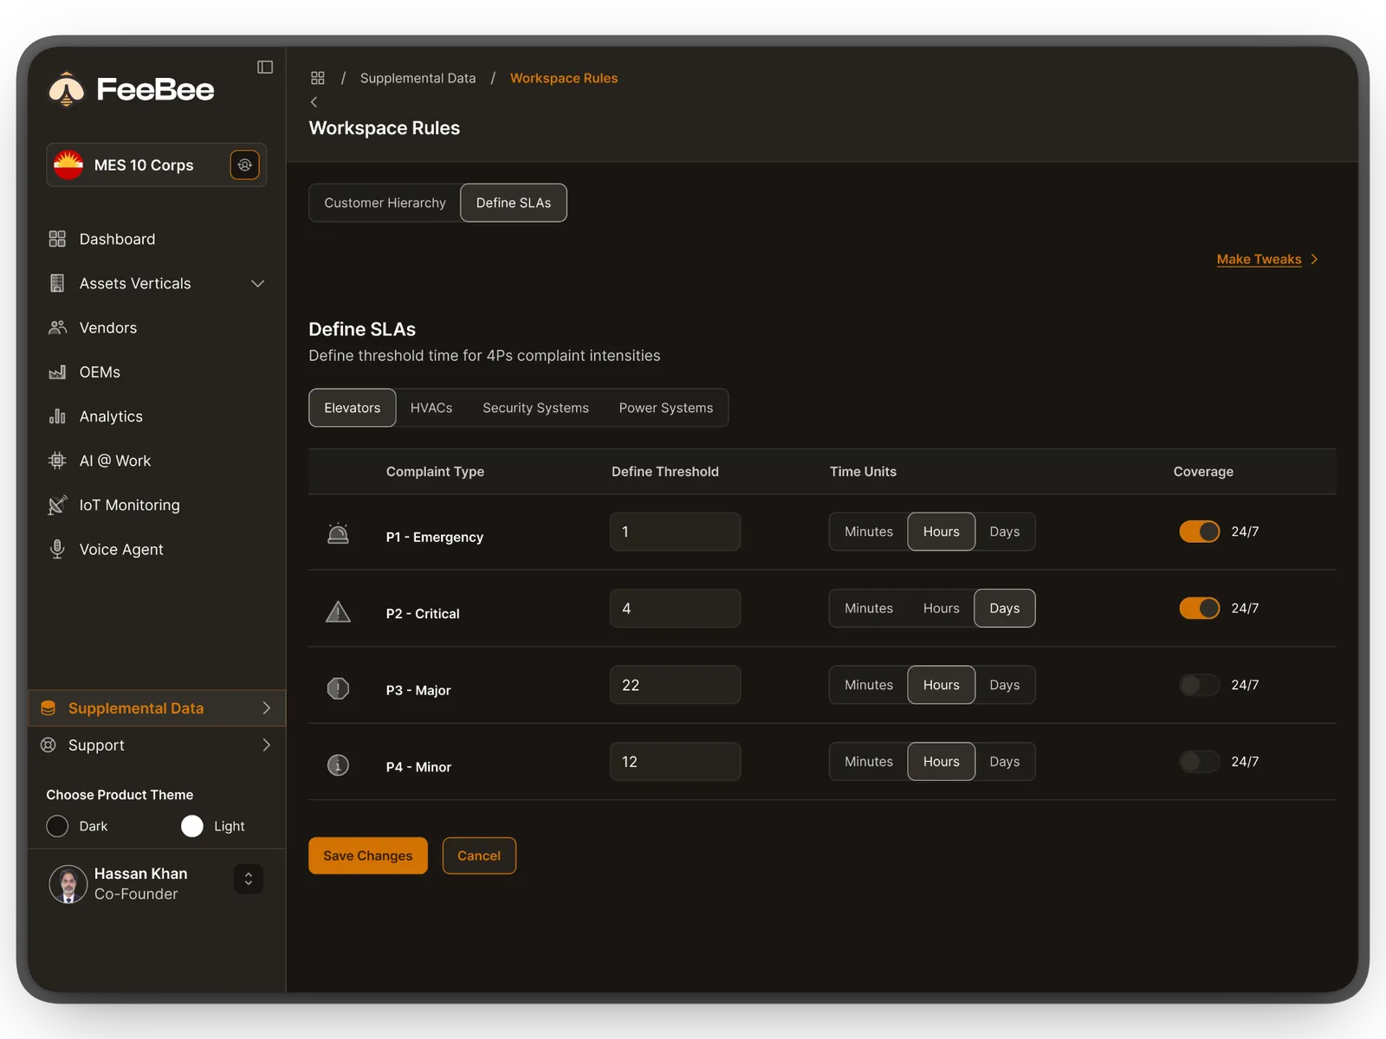Set P2 Critical time unit to Minutes
Screen dimensions: 1386x1039
click(869, 609)
